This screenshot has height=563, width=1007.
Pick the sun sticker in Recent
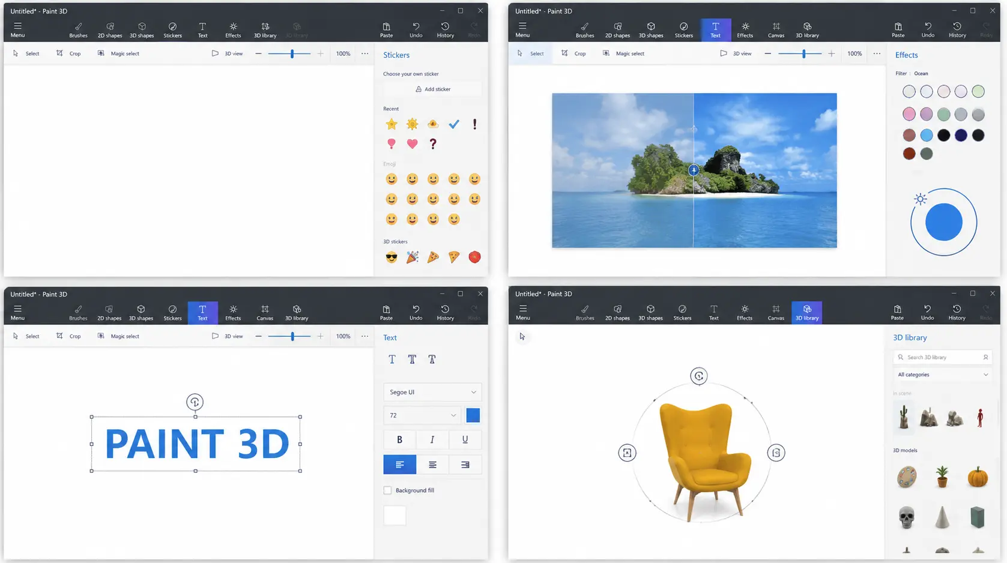412,124
